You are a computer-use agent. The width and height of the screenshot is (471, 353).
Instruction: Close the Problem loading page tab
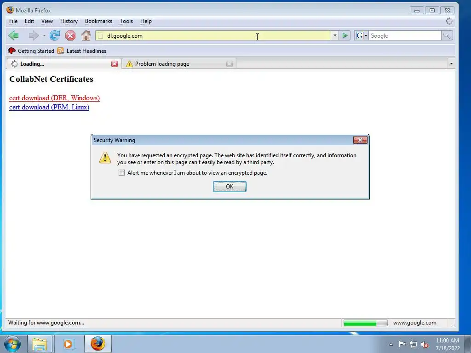(x=230, y=63)
